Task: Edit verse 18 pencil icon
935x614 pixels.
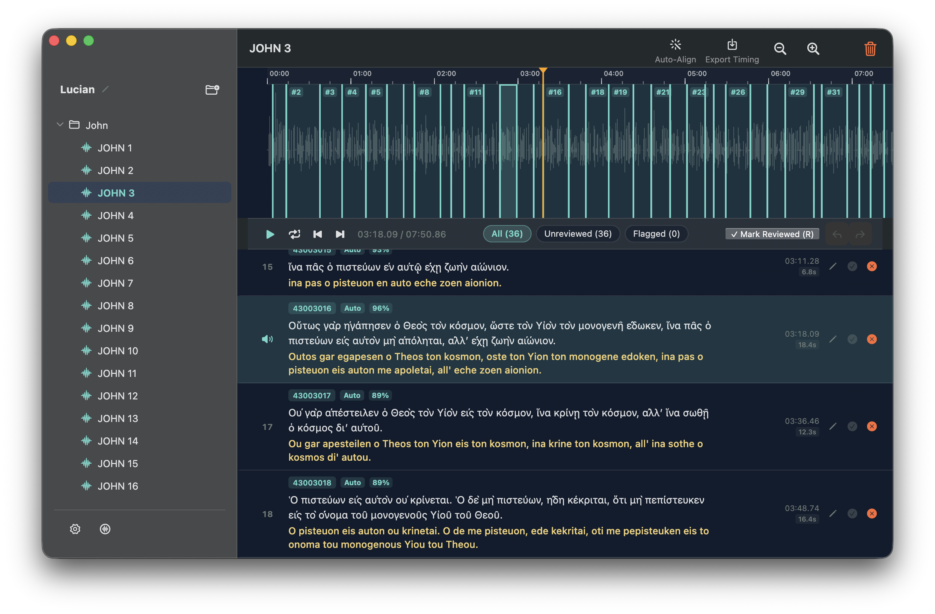Action: click(x=833, y=514)
